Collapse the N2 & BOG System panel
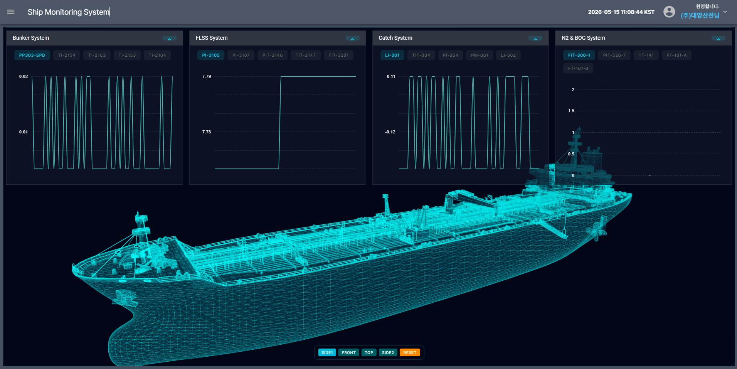 [718, 39]
